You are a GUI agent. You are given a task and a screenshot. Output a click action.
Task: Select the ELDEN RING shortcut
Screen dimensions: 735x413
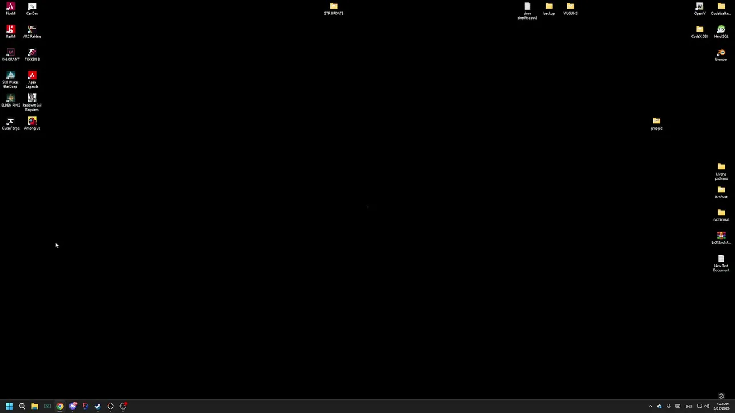(x=10, y=100)
